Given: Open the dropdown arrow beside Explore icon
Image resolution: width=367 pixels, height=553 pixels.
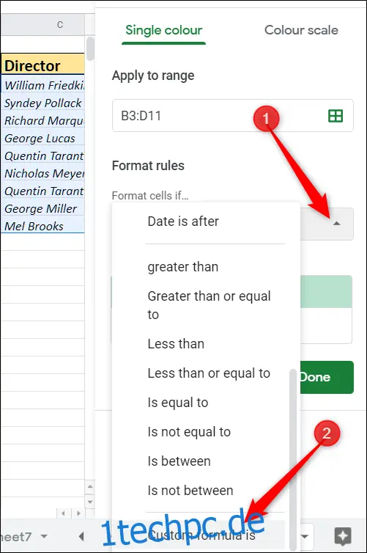Looking at the screenshot, I should click(x=304, y=536).
